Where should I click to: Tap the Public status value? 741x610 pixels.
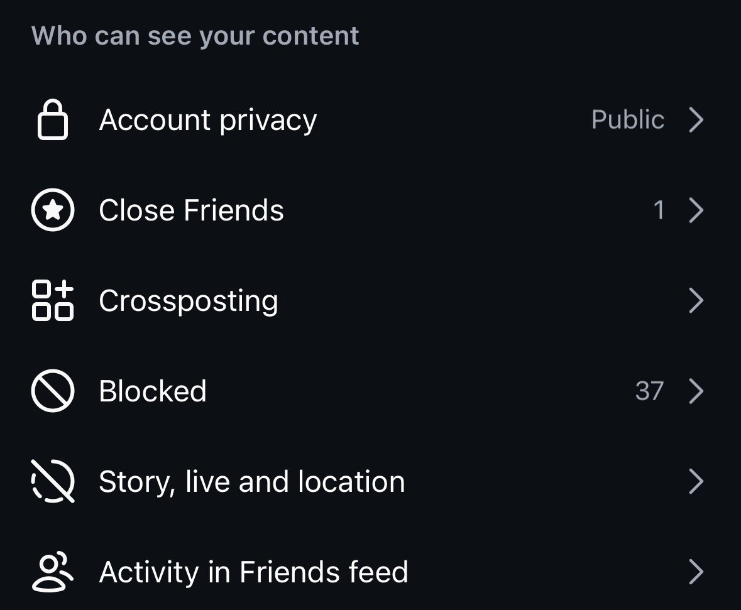click(628, 119)
